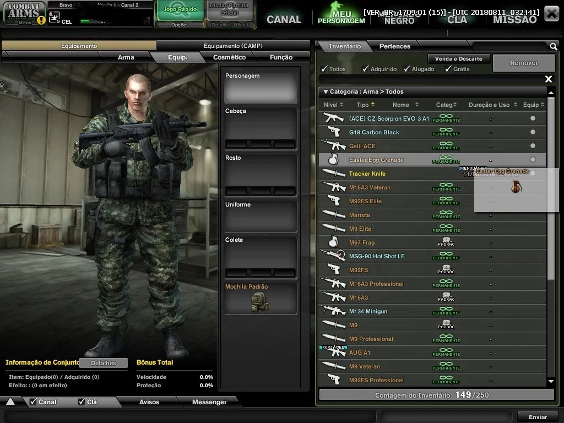Open the Pertences tab
The image size is (564, 423).
394,46
